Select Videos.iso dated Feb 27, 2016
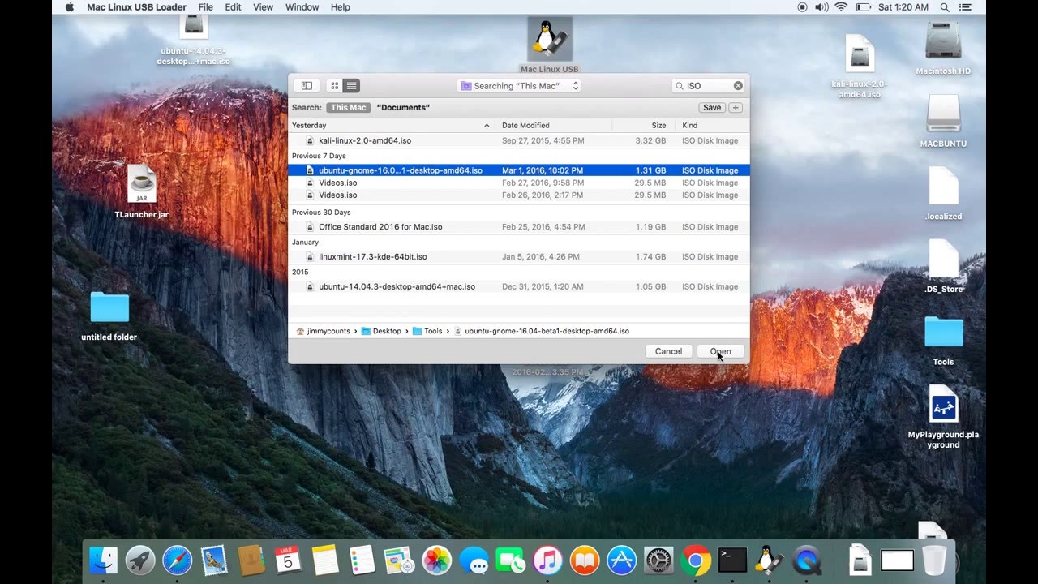This screenshot has height=584, width=1038. tap(519, 183)
